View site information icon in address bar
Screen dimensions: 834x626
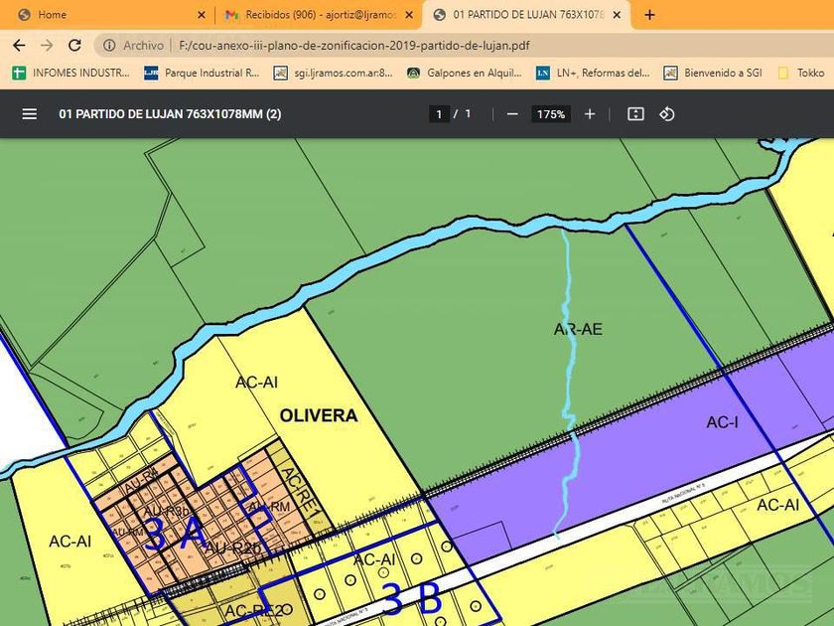[109, 46]
